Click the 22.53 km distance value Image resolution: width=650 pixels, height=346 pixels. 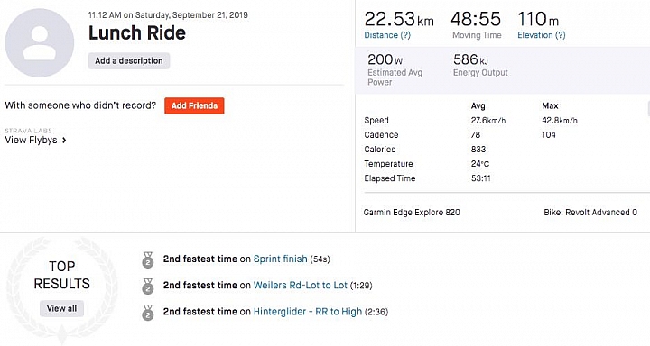click(399, 19)
